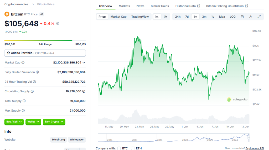
Task: Click the Cryptocurrencies breadcrumb link
Action: pyautogui.click(x=16, y=4)
